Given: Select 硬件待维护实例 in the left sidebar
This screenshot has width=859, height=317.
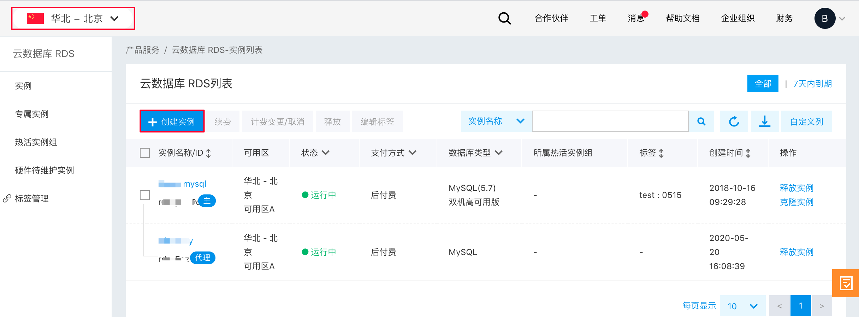Looking at the screenshot, I should click(x=45, y=170).
